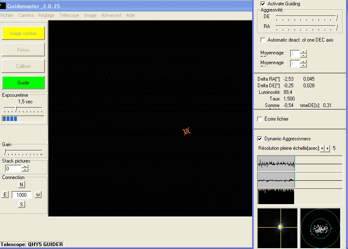Click the green Guide button

tap(23, 82)
